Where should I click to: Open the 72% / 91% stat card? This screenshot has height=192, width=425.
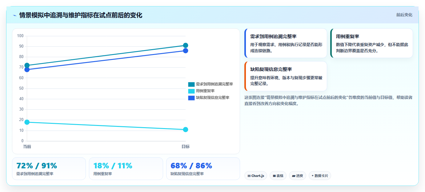[49, 169]
